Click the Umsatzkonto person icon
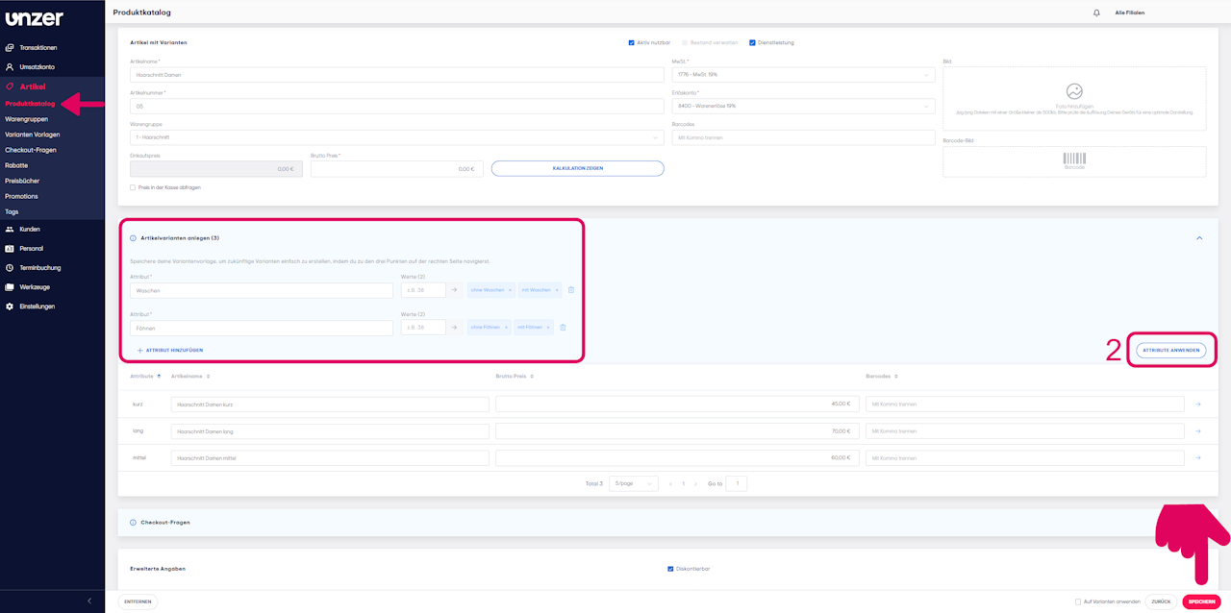This screenshot has width=1231, height=613. [10, 67]
